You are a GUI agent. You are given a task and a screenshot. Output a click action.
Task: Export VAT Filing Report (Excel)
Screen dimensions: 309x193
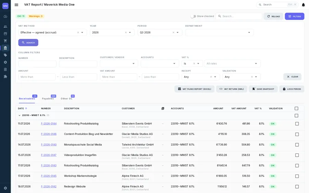pyautogui.click(x=195, y=89)
